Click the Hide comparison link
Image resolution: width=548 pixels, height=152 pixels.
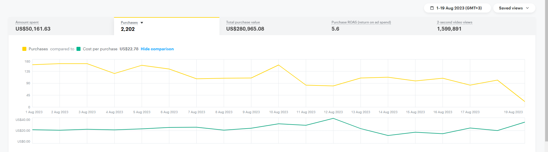[157, 49]
